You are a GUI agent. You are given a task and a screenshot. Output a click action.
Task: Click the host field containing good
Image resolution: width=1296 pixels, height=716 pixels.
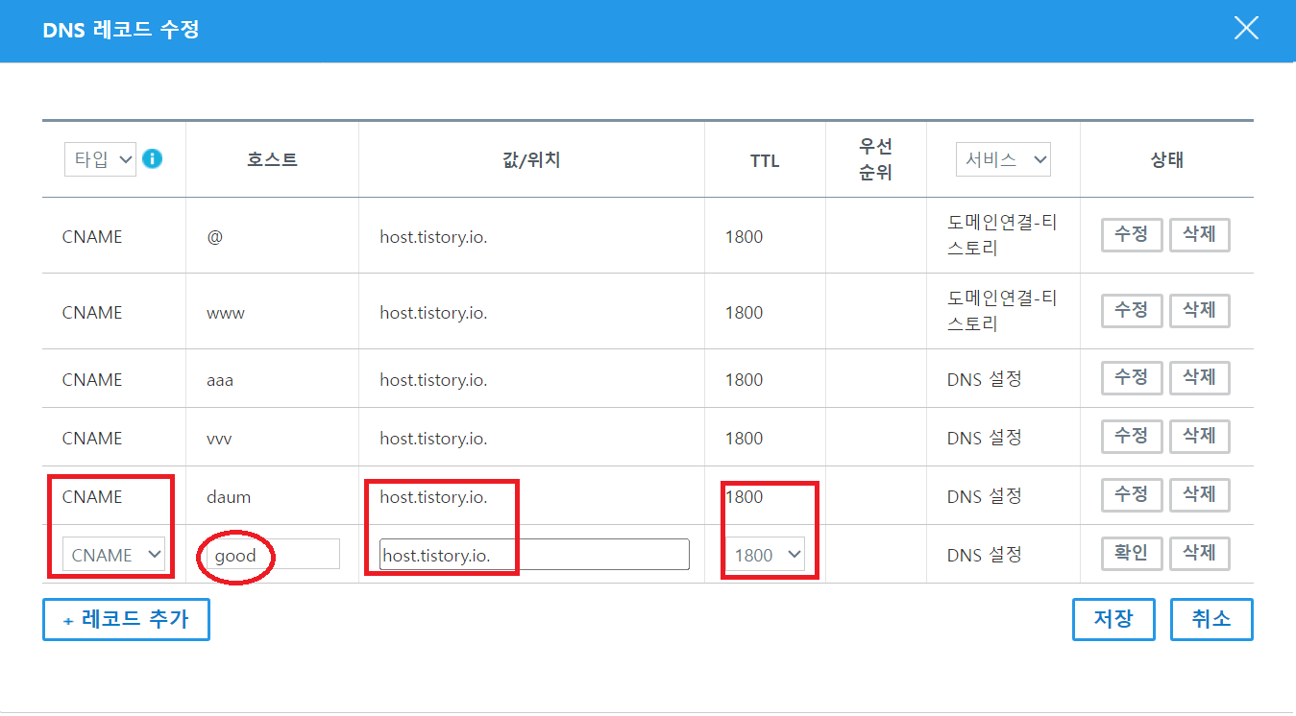pos(273,555)
